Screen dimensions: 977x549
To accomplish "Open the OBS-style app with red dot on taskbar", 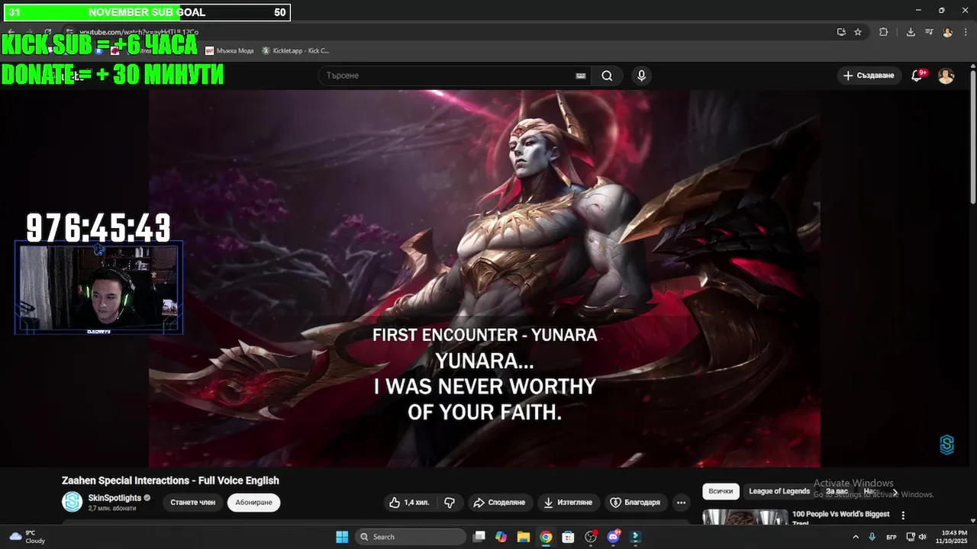I will point(591,537).
